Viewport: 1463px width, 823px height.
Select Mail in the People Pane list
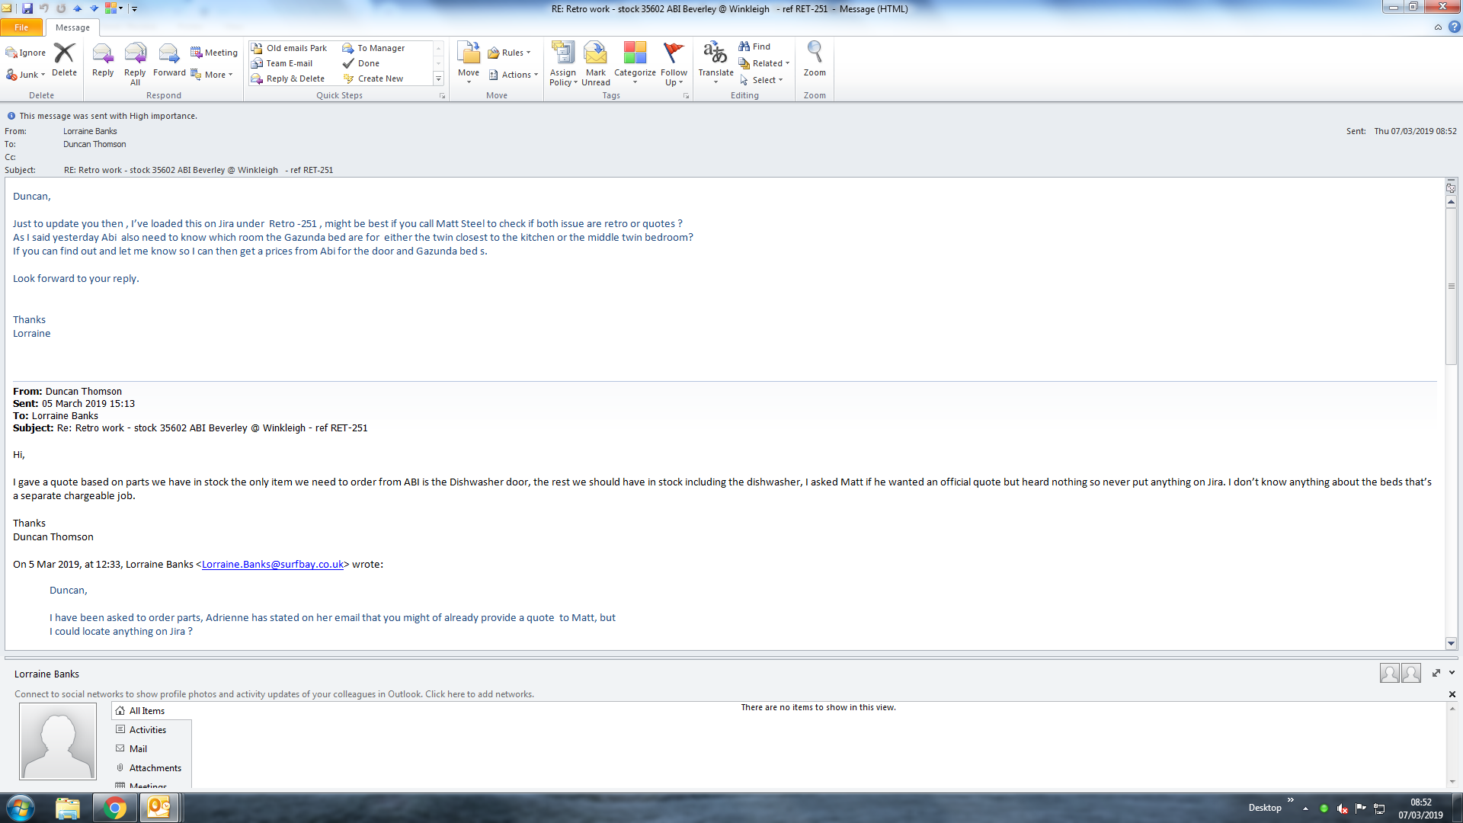(x=138, y=748)
